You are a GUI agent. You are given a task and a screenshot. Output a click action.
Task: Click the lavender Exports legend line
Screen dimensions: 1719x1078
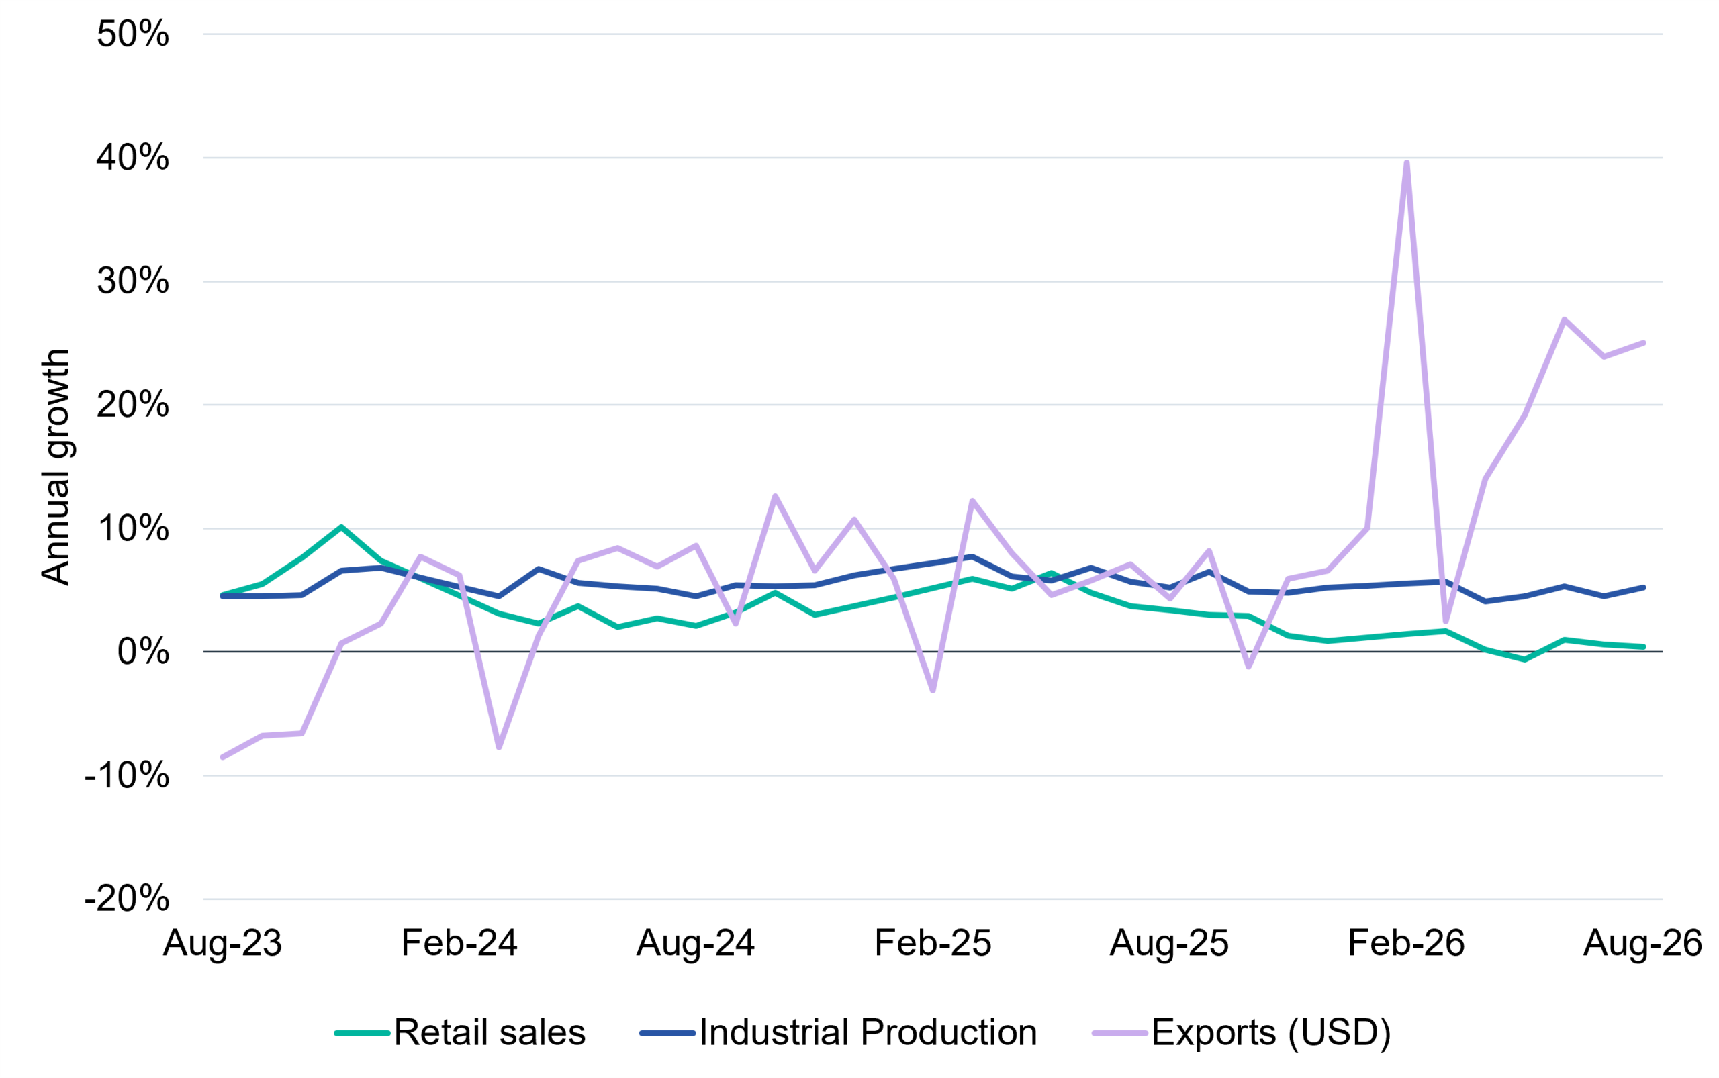tap(1120, 1033)
